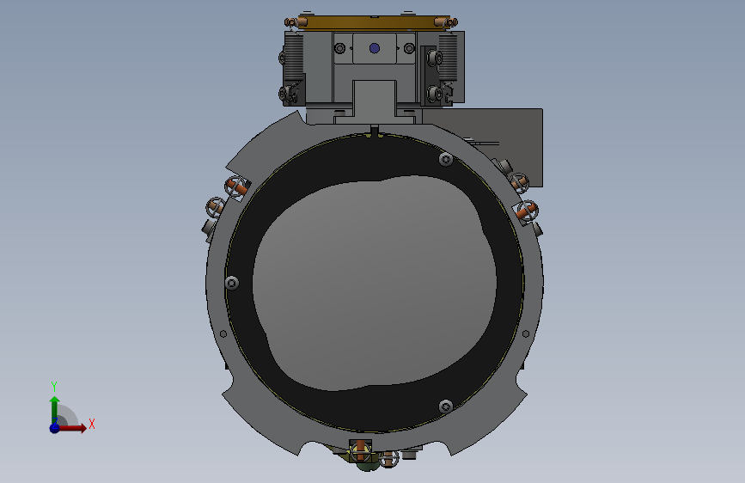Click the blue Z axis ball of the triad
745x483 pixels.
point(54,428)
